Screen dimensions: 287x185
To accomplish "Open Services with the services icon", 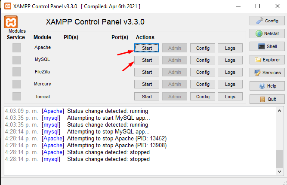I will pyautogui.click(x=267, y=73).
